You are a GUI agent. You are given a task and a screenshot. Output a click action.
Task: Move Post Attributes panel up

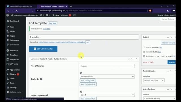coord(168,71)
